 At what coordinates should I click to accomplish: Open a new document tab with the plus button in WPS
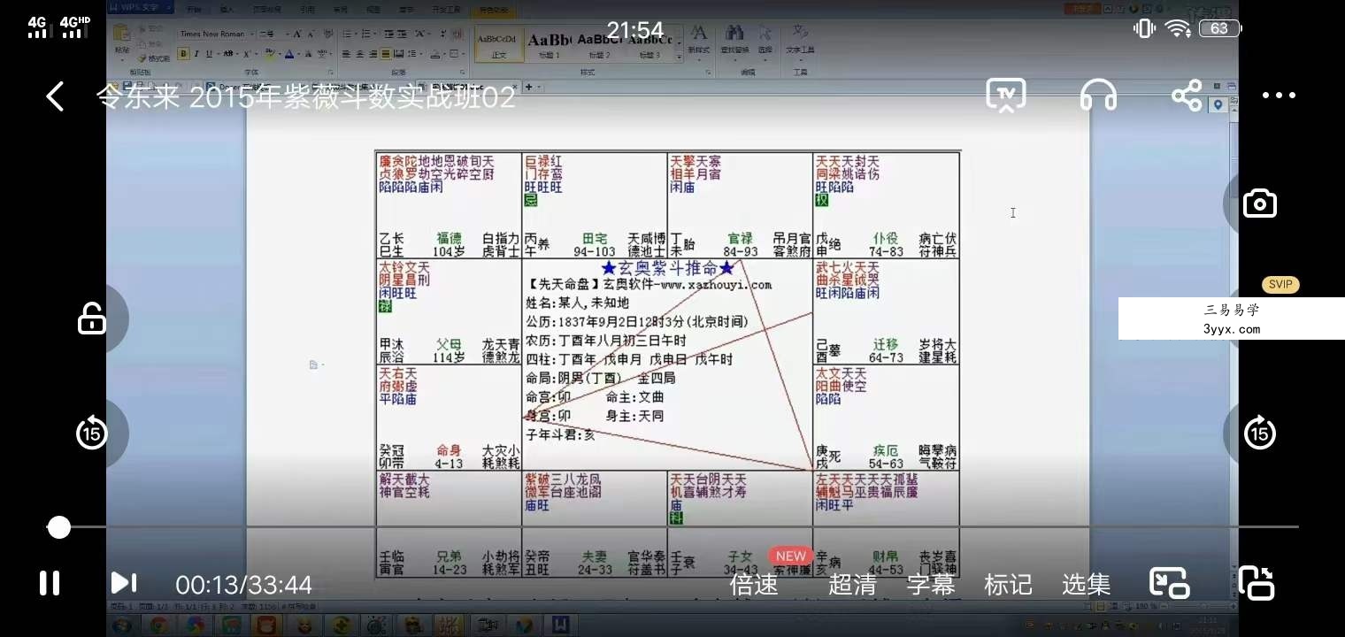coord(528,87)
